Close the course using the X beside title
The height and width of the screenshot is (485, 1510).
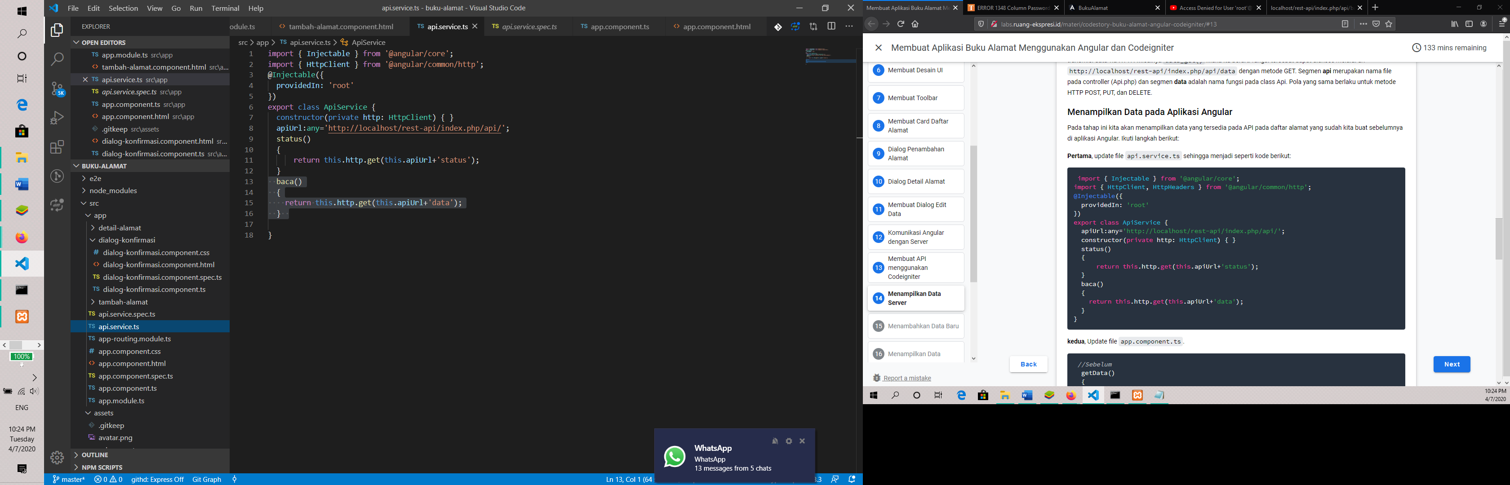pyautogui.click(x=878, y=48)
